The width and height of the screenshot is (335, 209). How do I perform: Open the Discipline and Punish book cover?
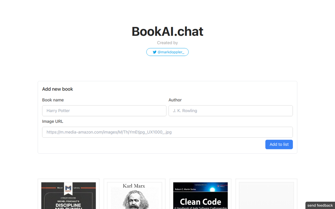tap(68, 196)
